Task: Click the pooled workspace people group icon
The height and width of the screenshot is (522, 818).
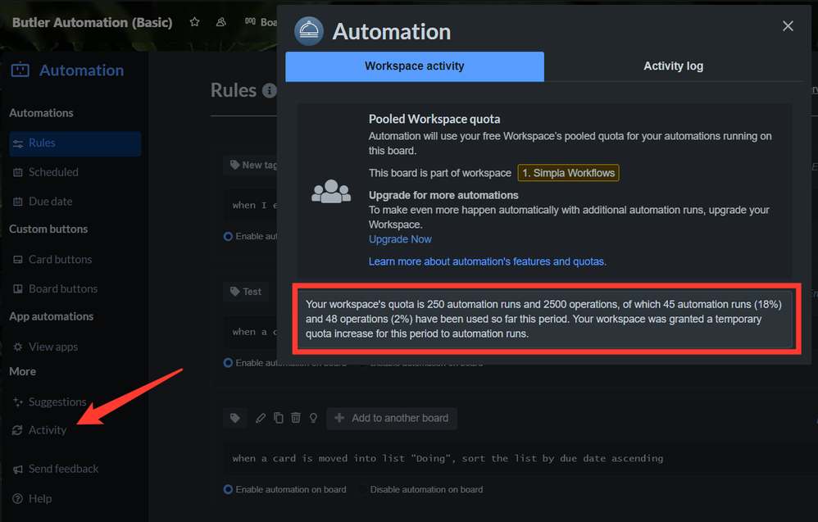Action: [x=331, y=192]
